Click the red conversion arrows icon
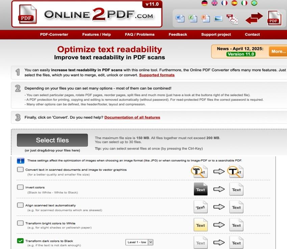The width and height of the screenshot is (287, 249). coord(254,18)
